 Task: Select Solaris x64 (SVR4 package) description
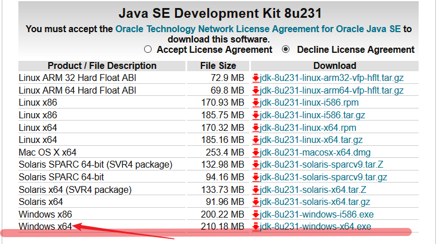coord(75,190)
